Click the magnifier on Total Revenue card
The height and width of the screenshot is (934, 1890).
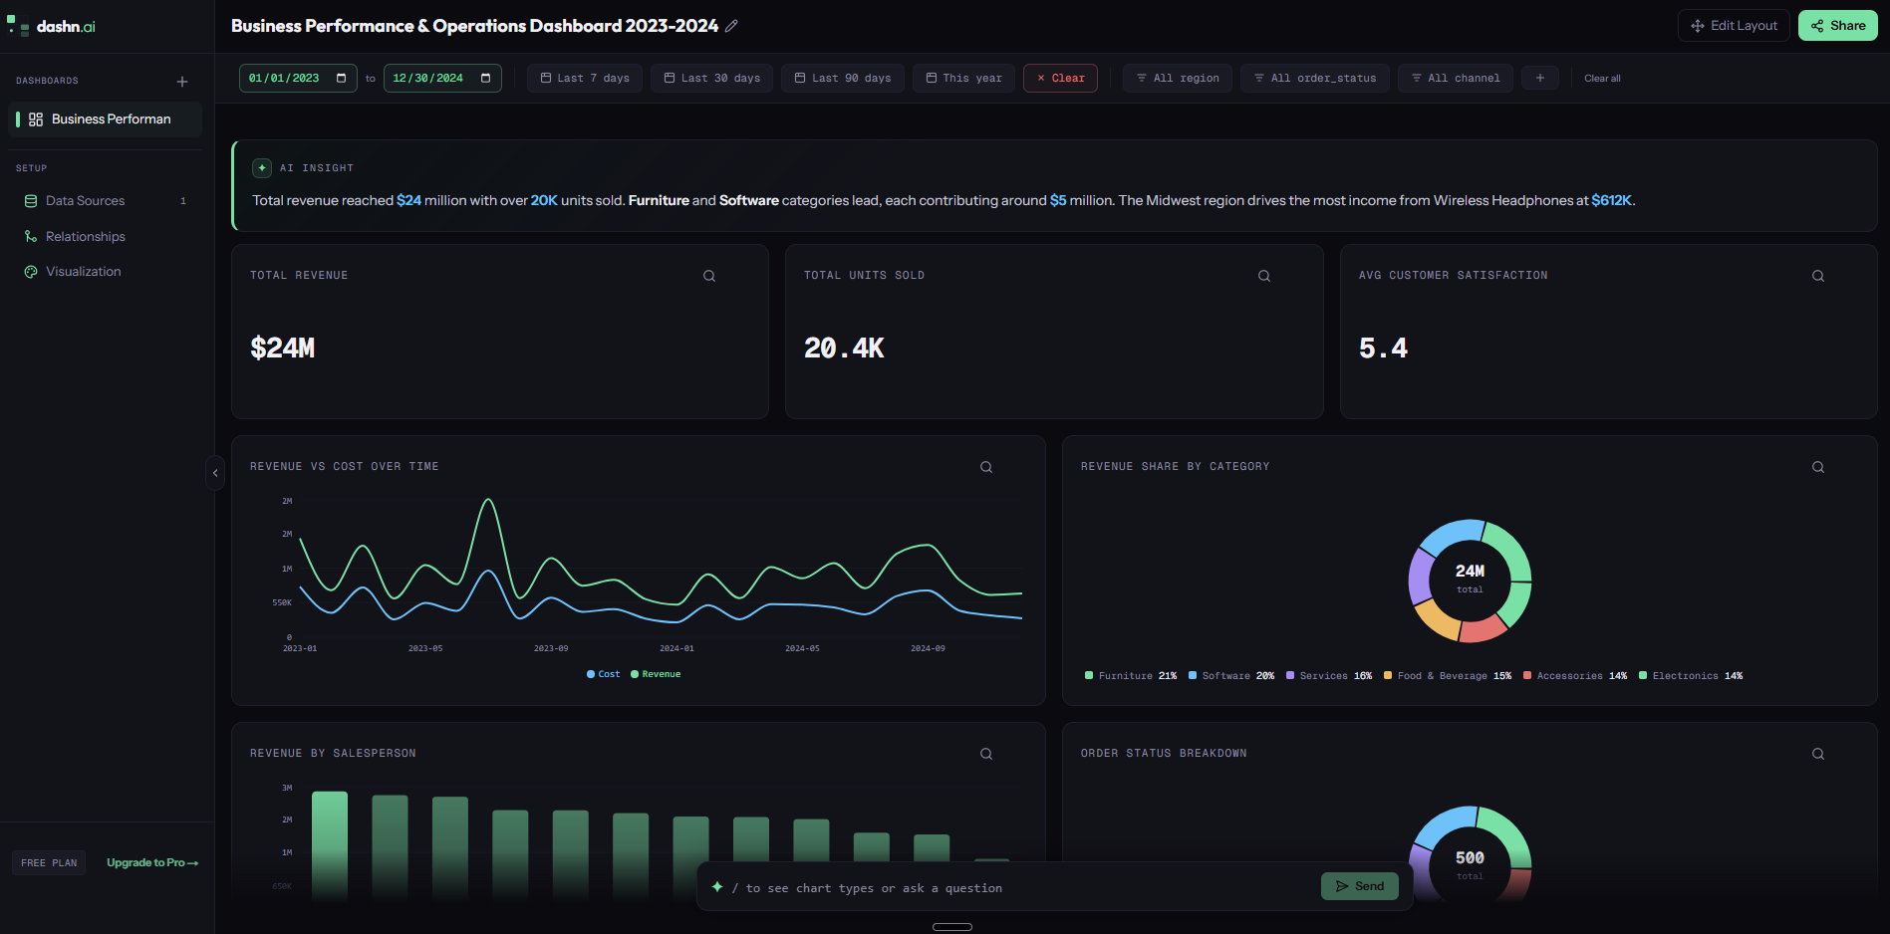tap(709, 275)
